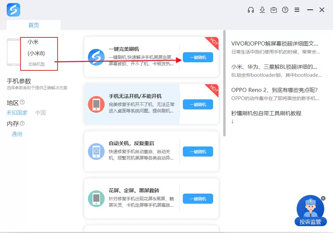Screen dimensions: 333x233
Task: Click the download icon in the title bar
Action: click(x=262, y=10)
